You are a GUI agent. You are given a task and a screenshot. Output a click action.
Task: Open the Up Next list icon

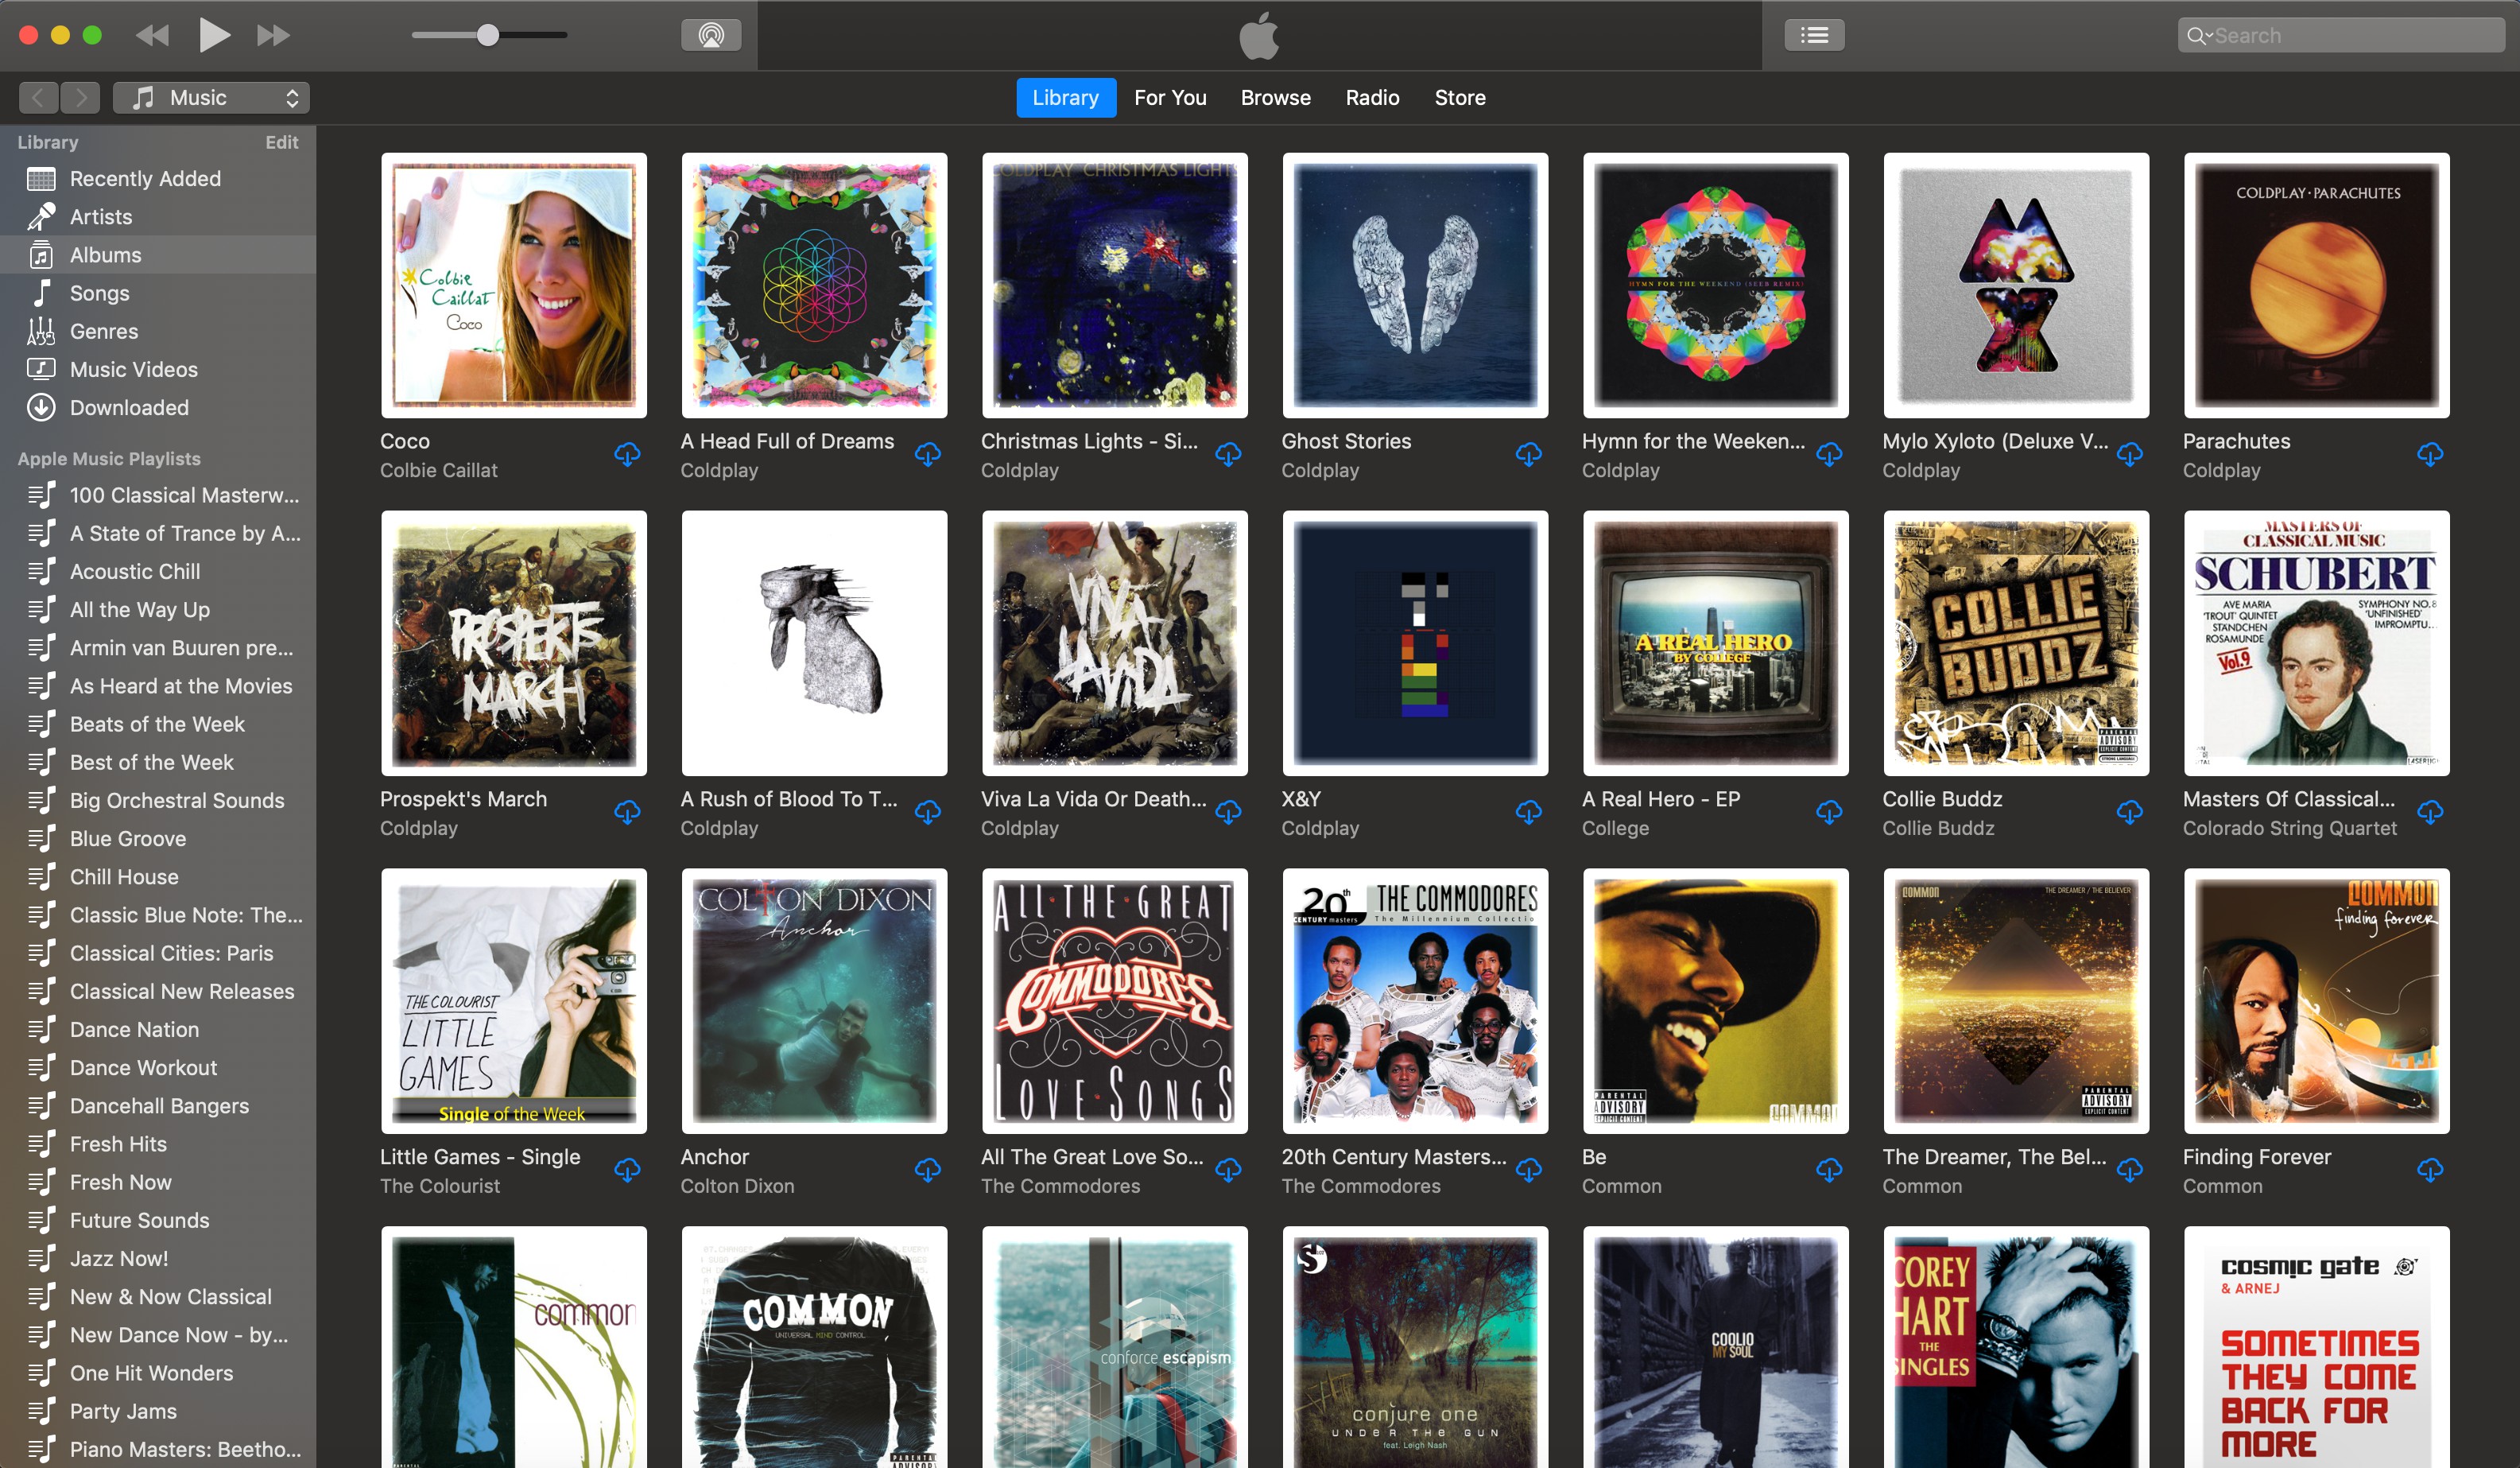click(x=1814, y=35)
